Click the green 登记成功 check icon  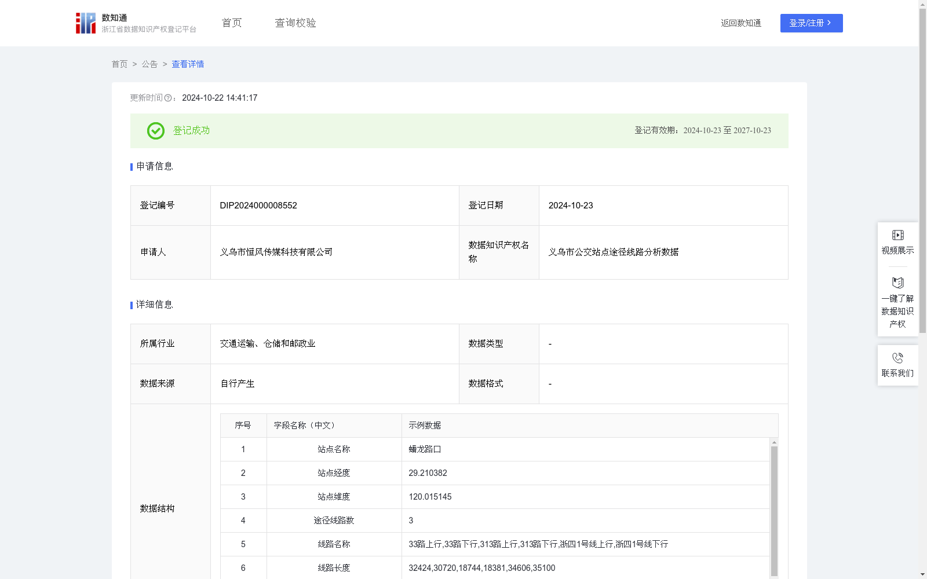coord(155,131)
